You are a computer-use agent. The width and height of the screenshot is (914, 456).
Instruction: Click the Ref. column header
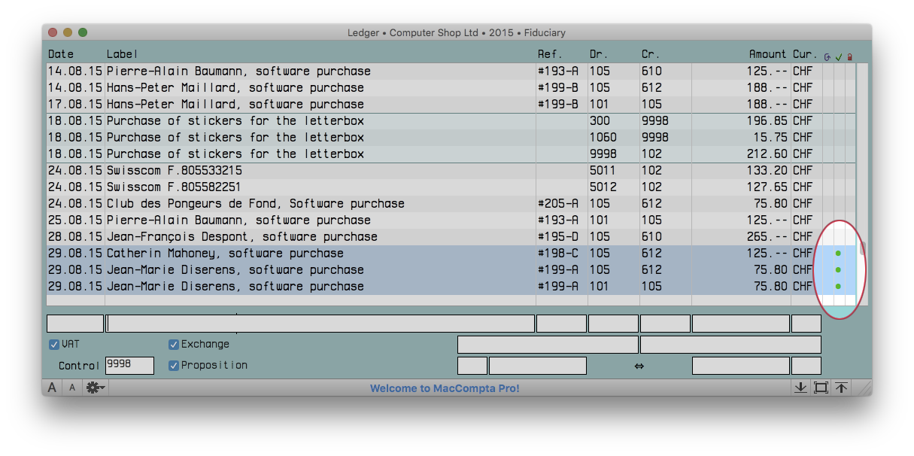(x=549, y=54)
